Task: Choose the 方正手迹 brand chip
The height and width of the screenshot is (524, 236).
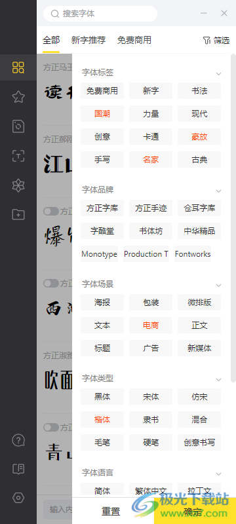Action: [x=151, y=208]
